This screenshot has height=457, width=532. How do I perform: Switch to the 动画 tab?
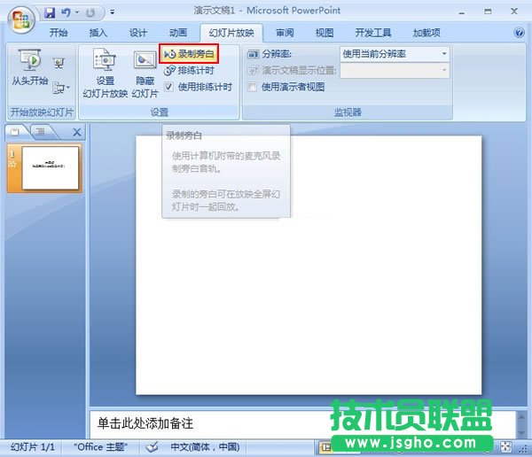coord(178,33)
